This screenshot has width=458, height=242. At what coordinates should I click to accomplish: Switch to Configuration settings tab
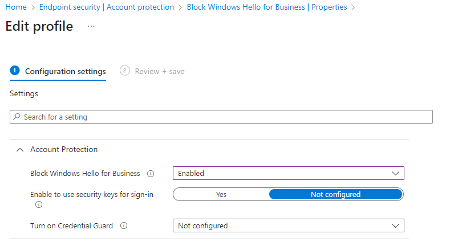click(65, 72)
